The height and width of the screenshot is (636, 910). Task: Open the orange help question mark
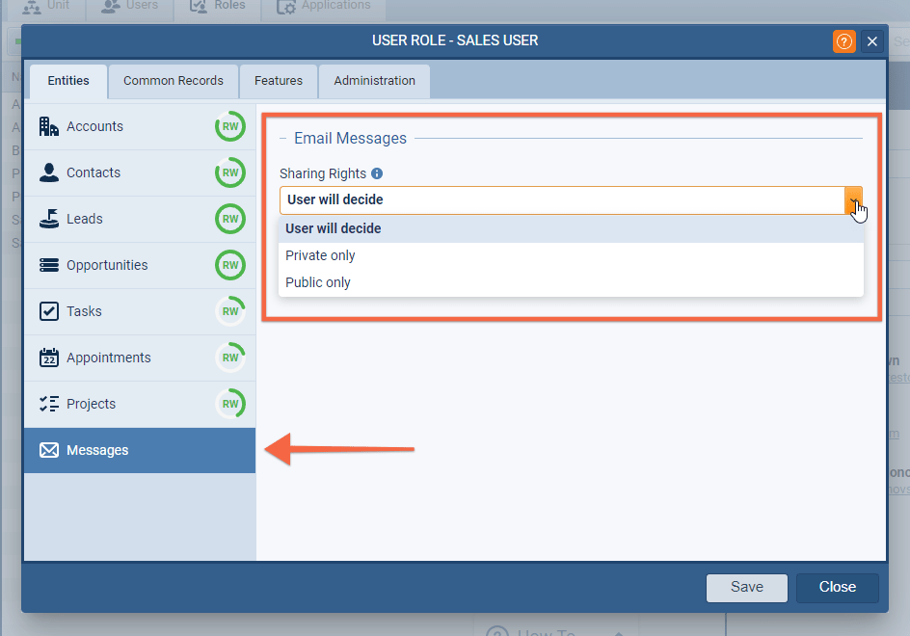coord(843,41)
